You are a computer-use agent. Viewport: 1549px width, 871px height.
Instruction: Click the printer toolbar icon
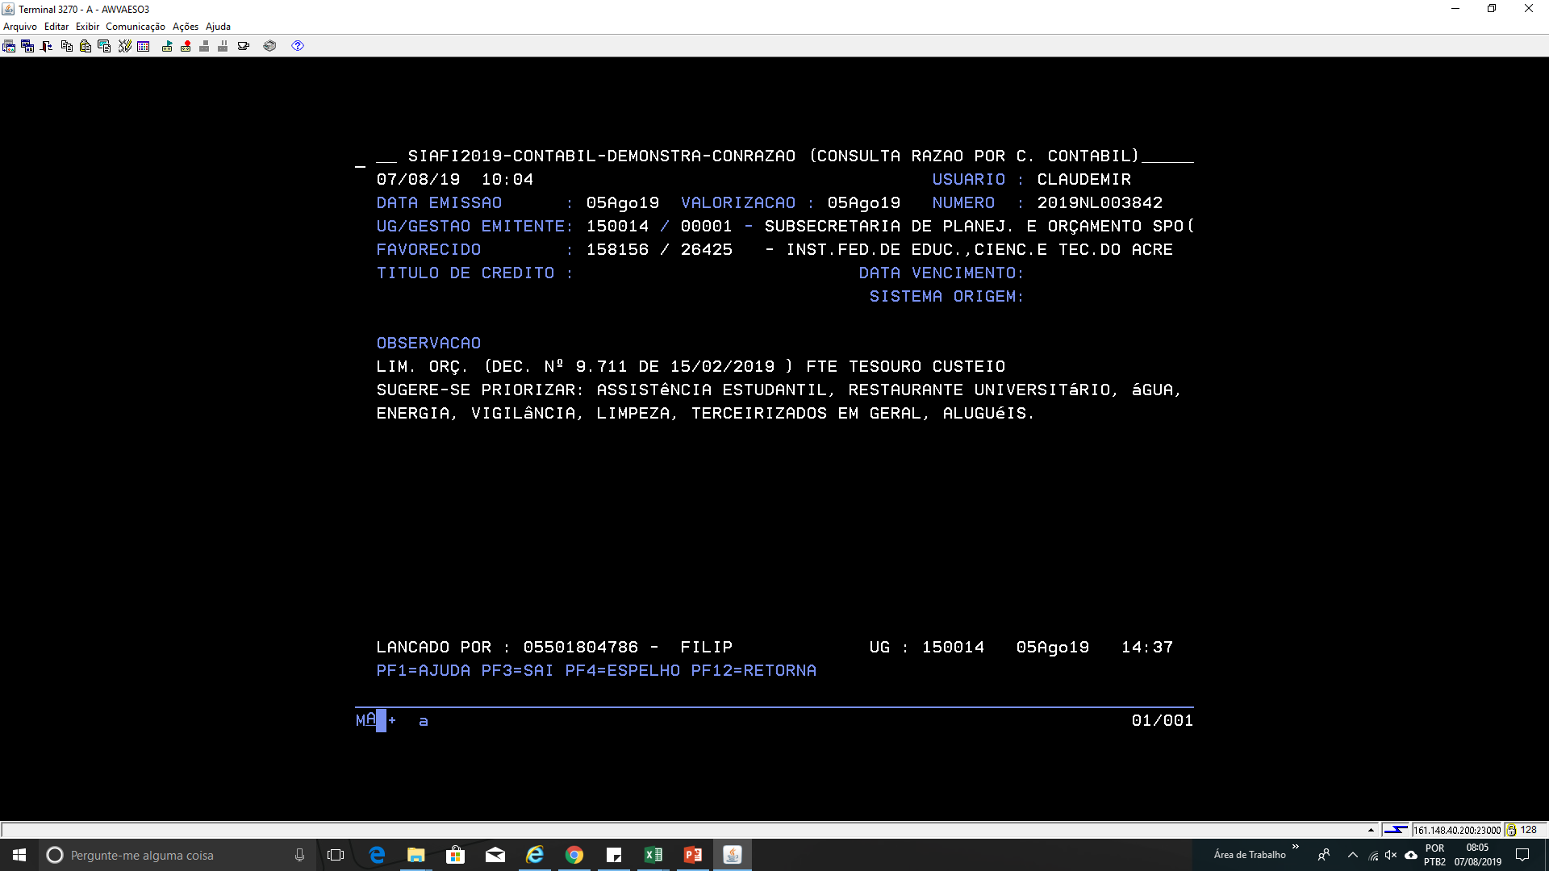(269, 46)
